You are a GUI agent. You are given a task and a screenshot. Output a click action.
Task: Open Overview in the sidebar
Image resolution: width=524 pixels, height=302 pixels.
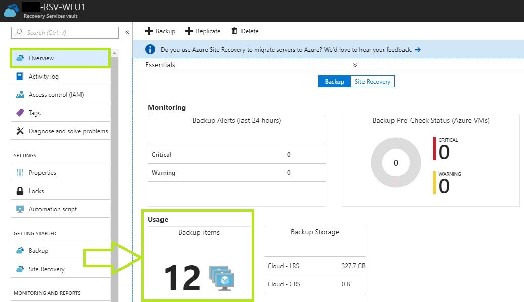click(60, 58)
